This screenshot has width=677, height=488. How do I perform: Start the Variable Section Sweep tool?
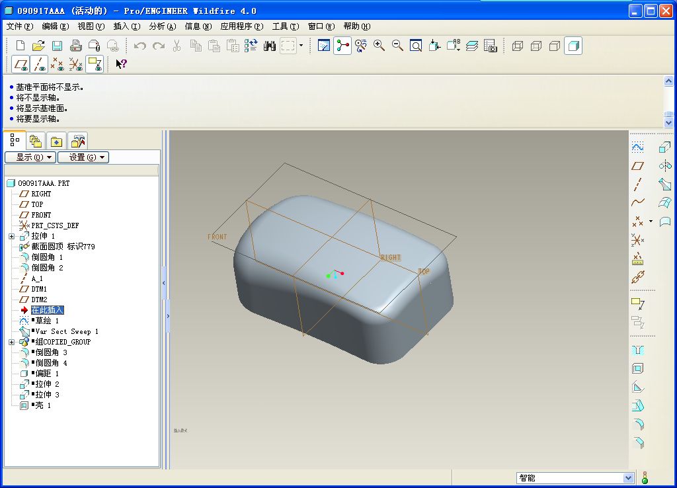click(x=665, y=184)
